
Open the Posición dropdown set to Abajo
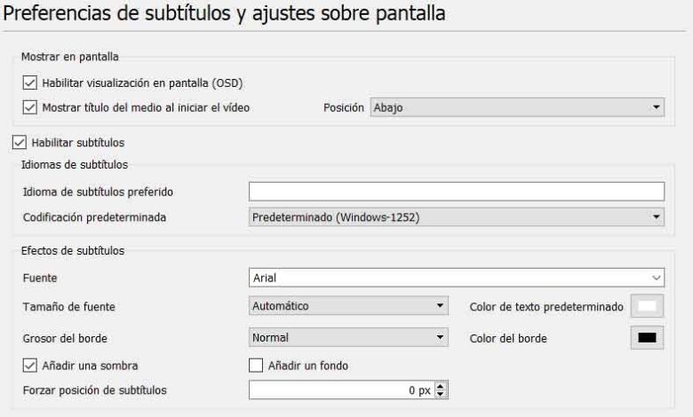517,107
